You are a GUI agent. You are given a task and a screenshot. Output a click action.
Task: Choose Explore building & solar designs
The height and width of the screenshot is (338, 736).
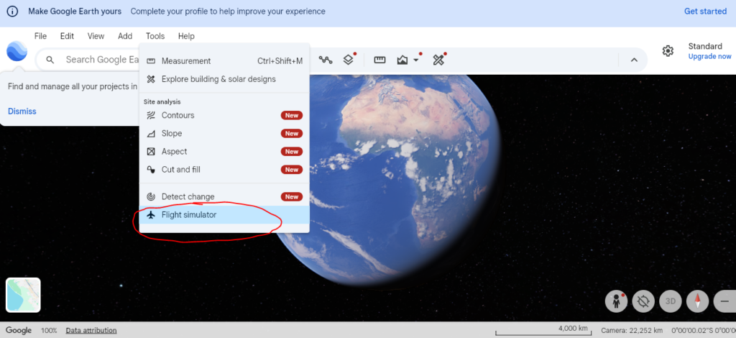[224, 79]
